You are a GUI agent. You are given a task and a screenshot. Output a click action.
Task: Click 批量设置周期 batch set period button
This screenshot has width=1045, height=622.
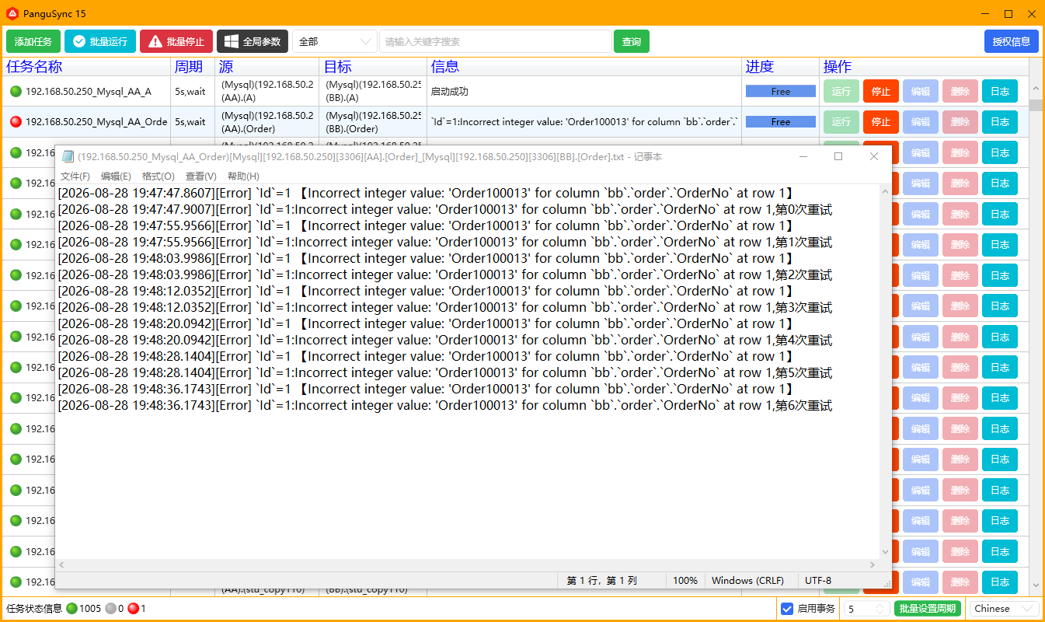pyautogui.click(x=928, y=609)
